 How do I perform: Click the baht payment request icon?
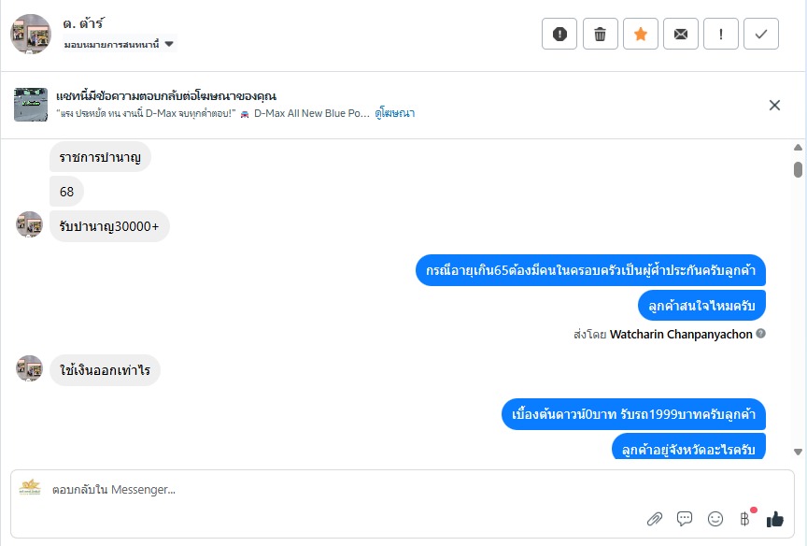744,518
